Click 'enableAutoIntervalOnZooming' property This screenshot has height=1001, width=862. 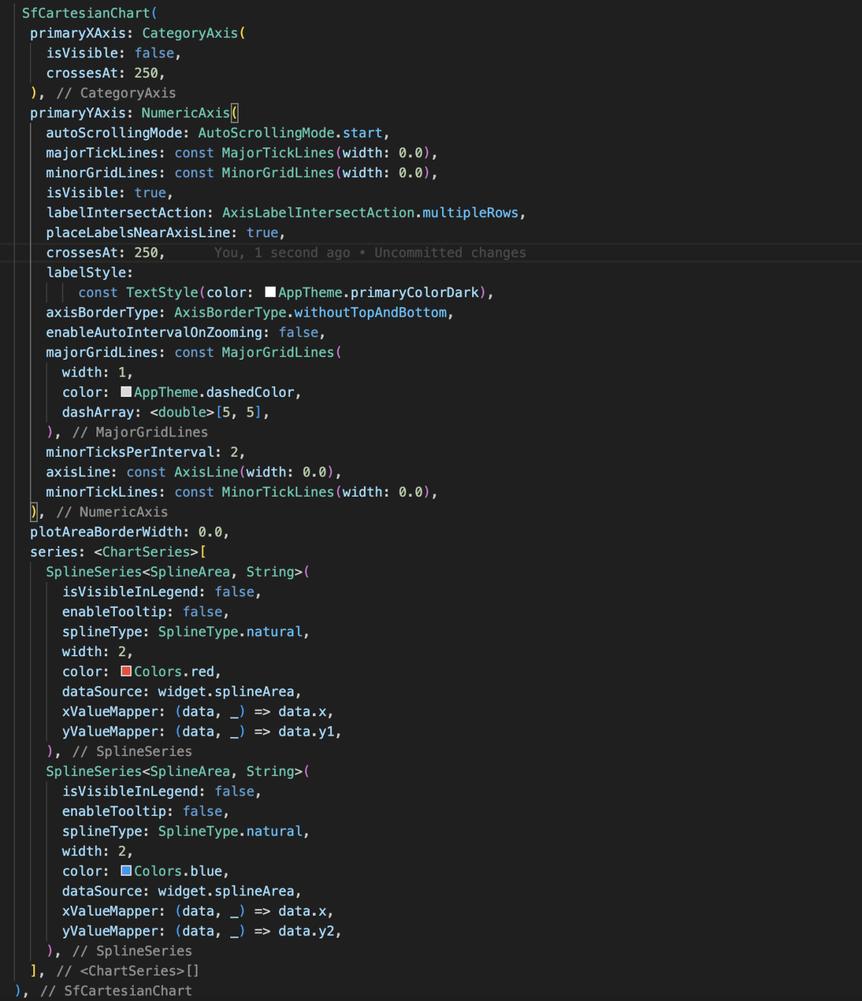click(154, 332)
